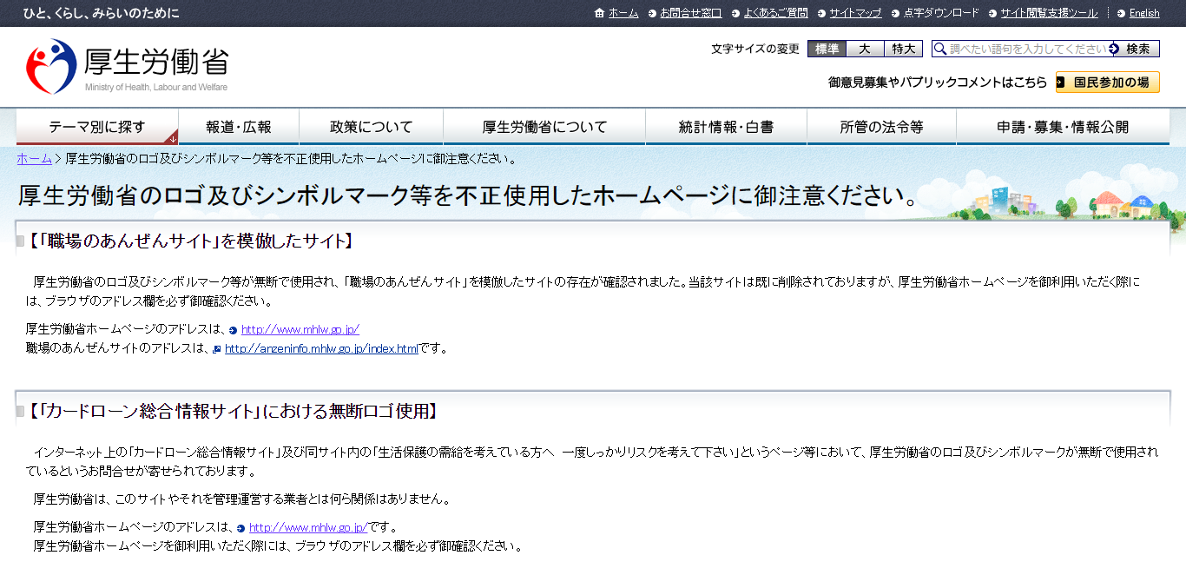Click the 厚生労働省 logo
Image resolution: width=1186 pixels, height=575 pixels.
tap(128, 67)
